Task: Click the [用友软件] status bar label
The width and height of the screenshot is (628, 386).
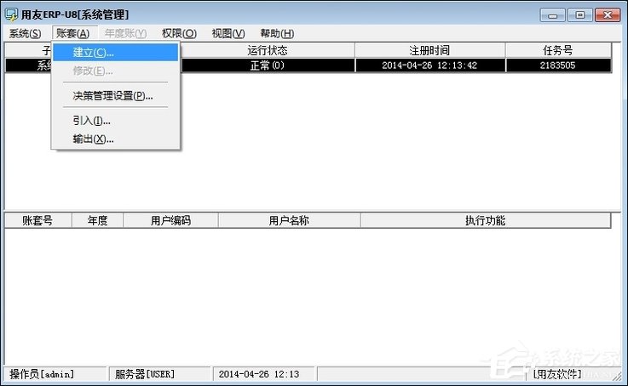Action: 557,374
